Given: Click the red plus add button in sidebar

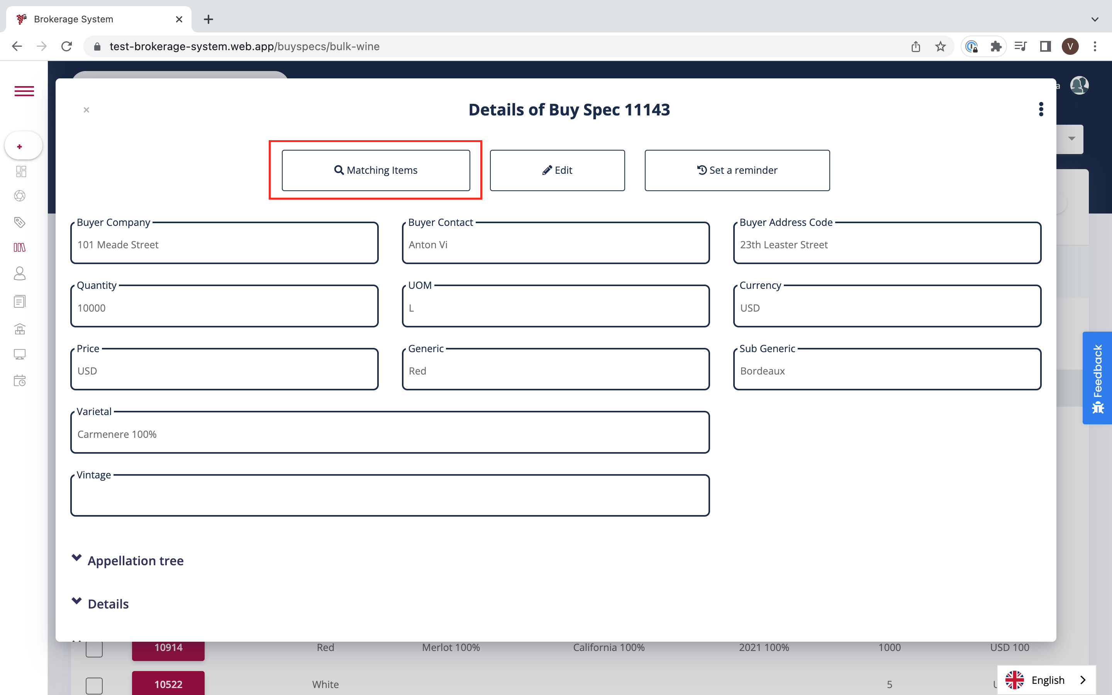Looking at the screenshot, I should (19, 147).
